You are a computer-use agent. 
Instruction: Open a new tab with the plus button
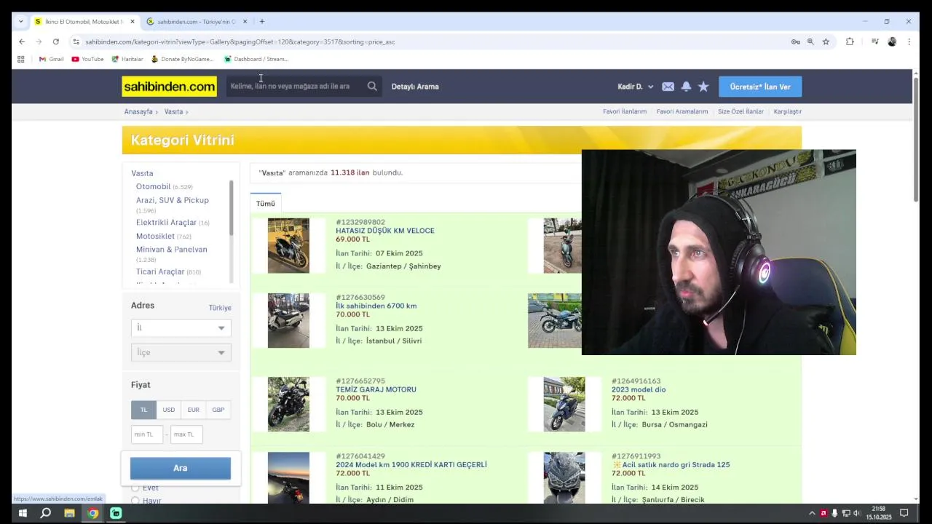(262, 21)
